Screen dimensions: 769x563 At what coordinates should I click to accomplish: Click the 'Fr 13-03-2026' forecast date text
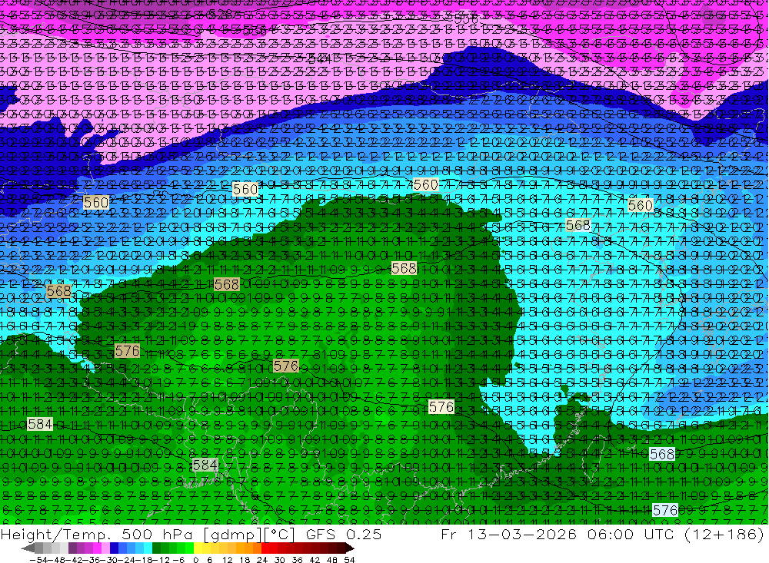508,535
